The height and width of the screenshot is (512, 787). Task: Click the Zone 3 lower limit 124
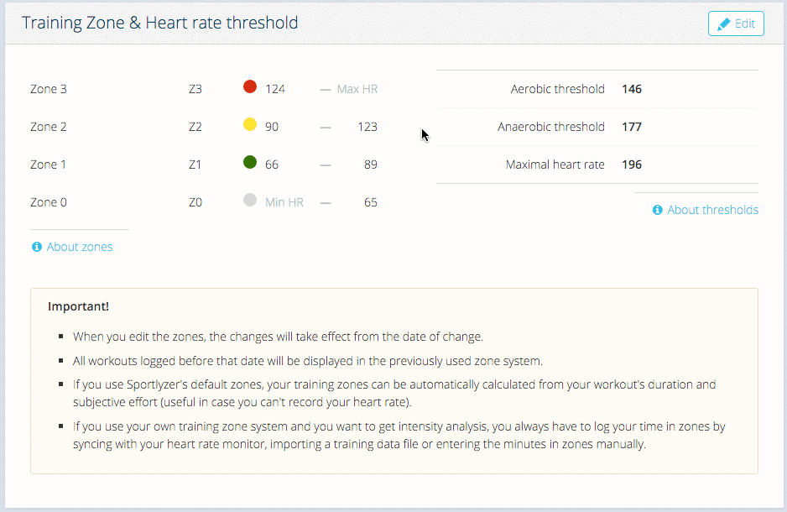pyautogui.click(x=275, y=89)
